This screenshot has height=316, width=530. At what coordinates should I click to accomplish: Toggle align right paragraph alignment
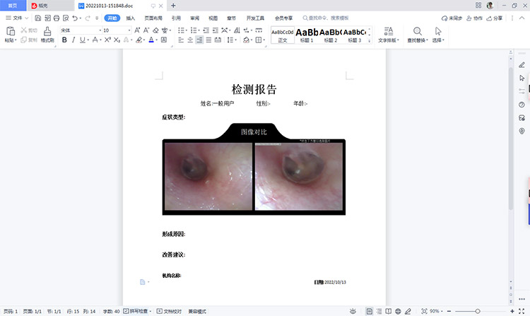coord(199,40)
